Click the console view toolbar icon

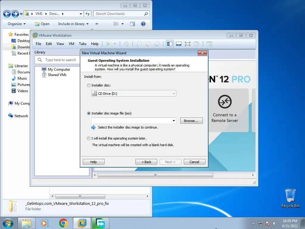[x=209, y=44]
